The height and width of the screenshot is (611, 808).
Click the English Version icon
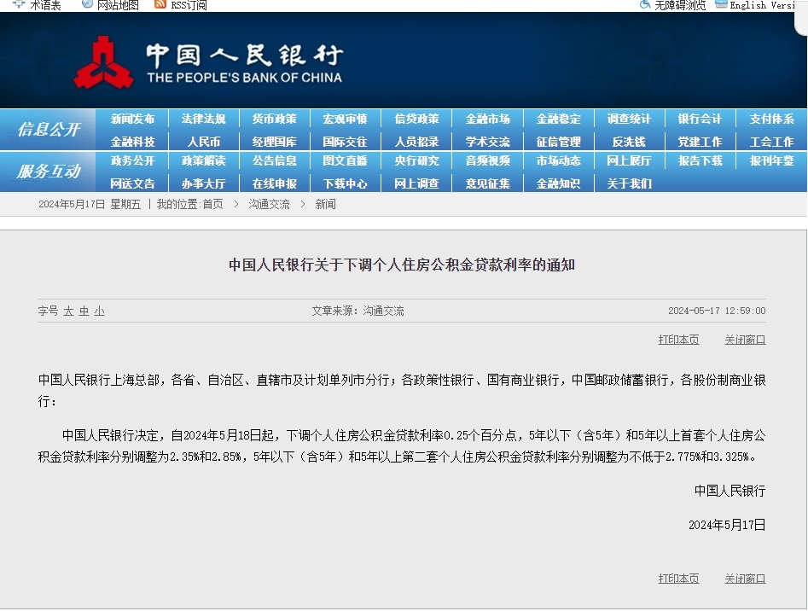coord(722,4)
